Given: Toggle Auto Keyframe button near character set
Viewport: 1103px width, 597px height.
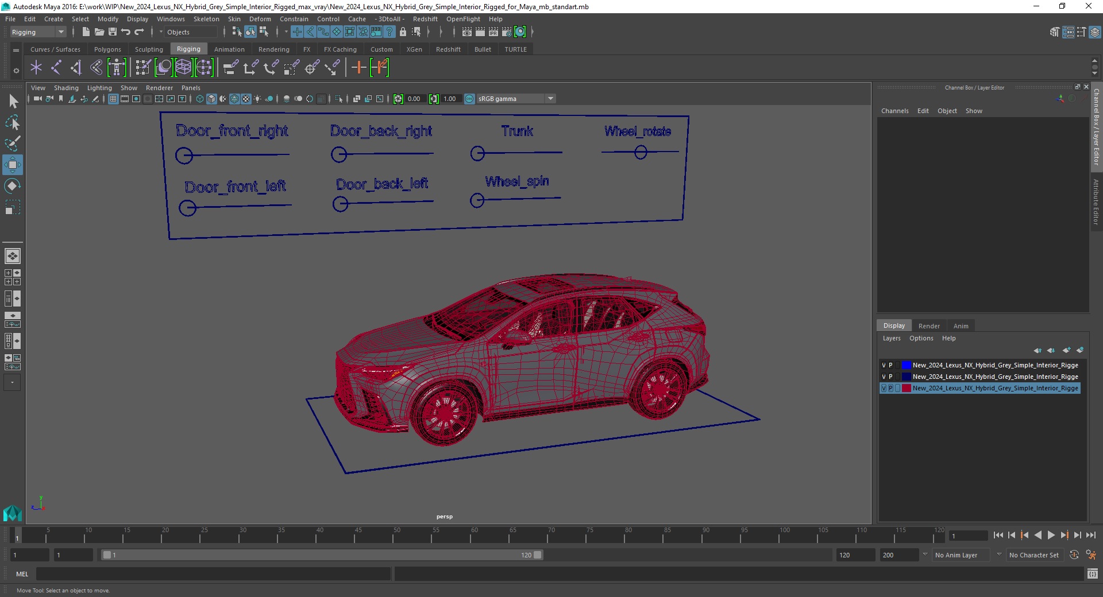Looking at the screenshot, I should click(1074, 555).
